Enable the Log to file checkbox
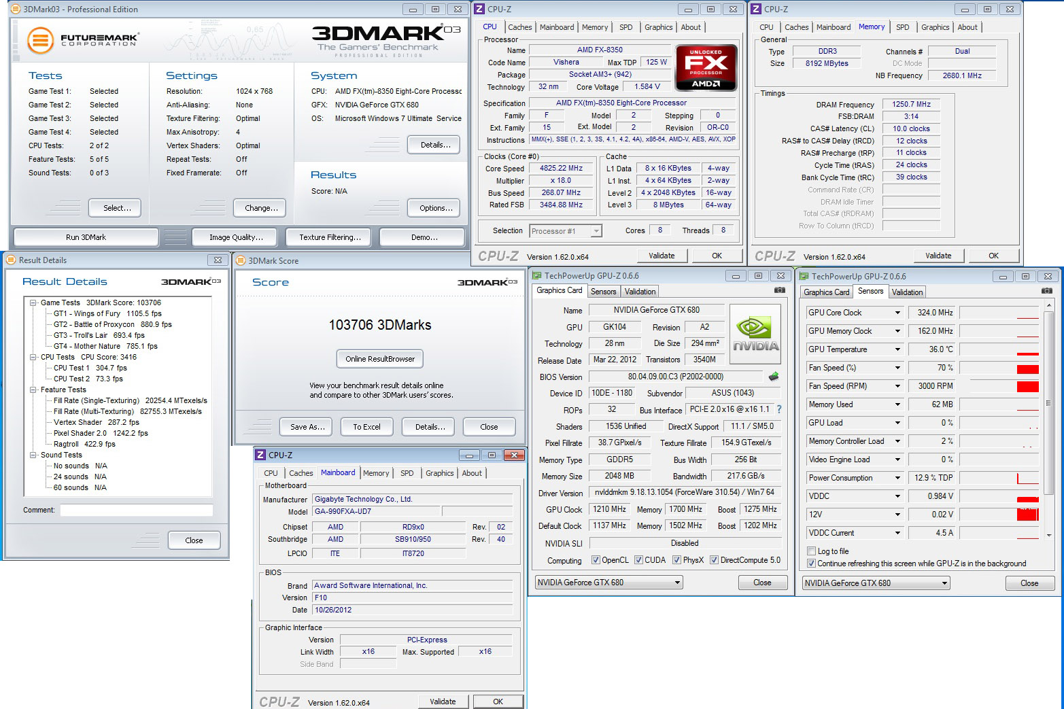Viewport: 1064px width, 709px height. [811, 551]
